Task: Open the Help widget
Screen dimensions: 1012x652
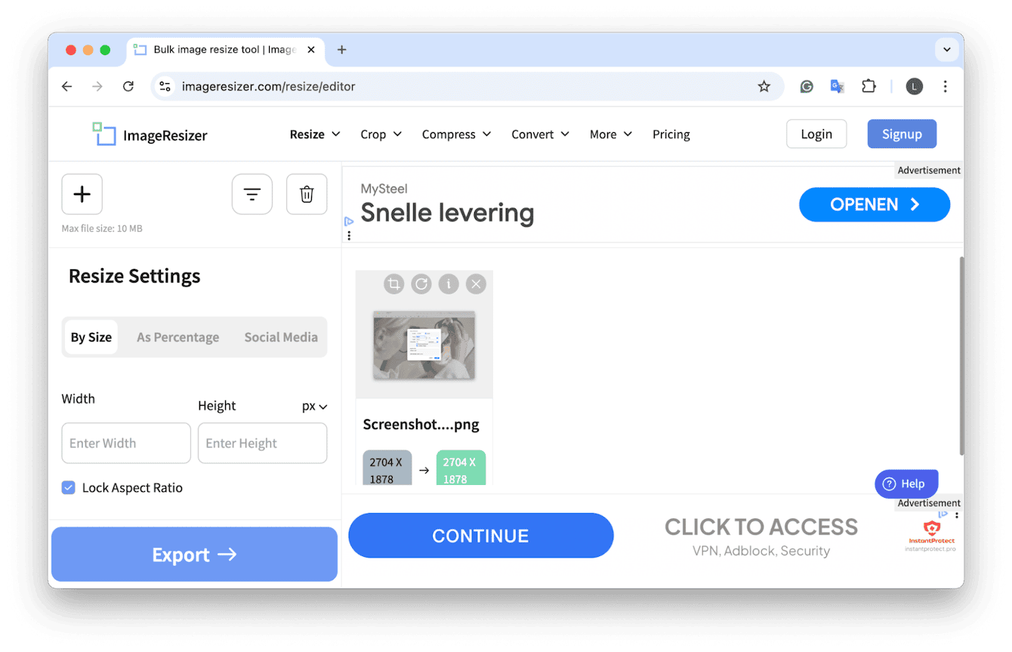Action: tap(906, 484)
